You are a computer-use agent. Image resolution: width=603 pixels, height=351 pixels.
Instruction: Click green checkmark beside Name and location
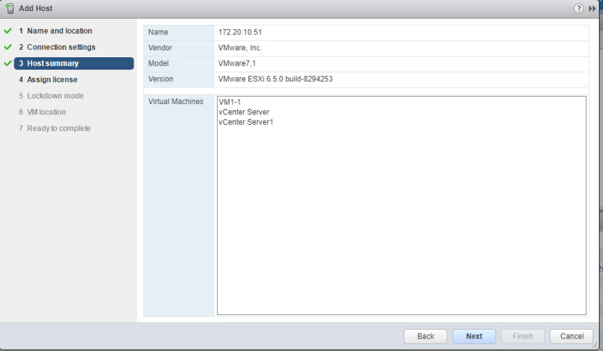pyautogui.click(x=8, y=31)
